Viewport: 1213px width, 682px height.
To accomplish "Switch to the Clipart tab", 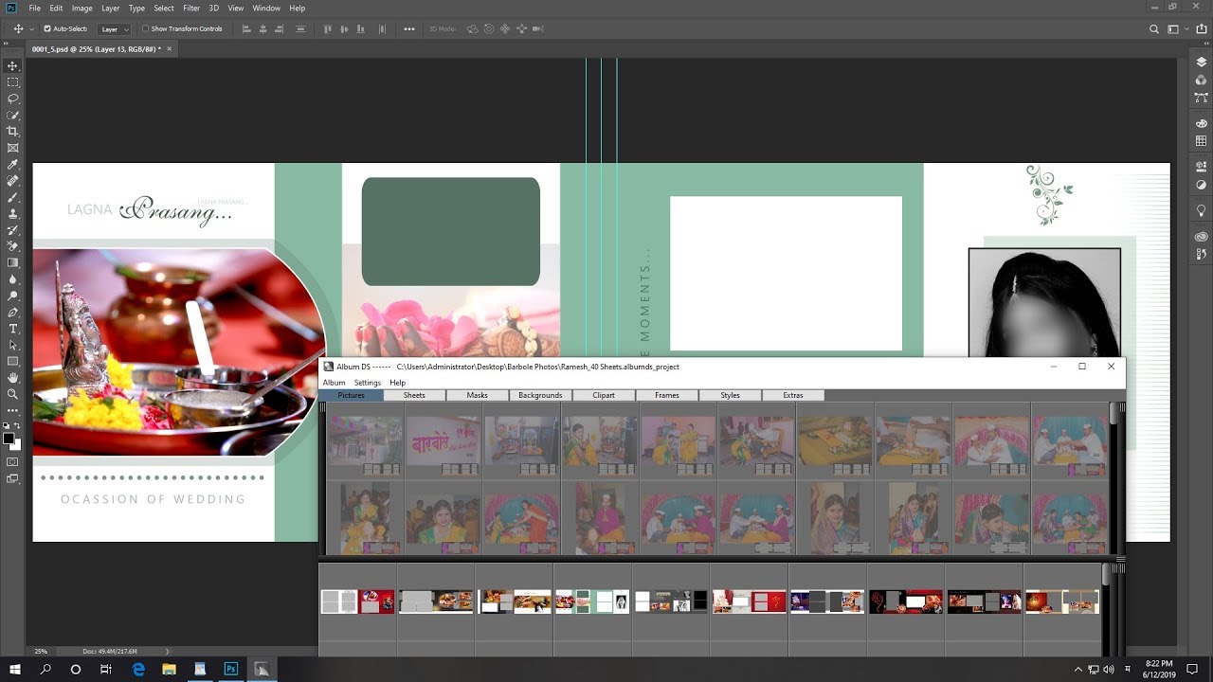I will [x=604, y=395].
